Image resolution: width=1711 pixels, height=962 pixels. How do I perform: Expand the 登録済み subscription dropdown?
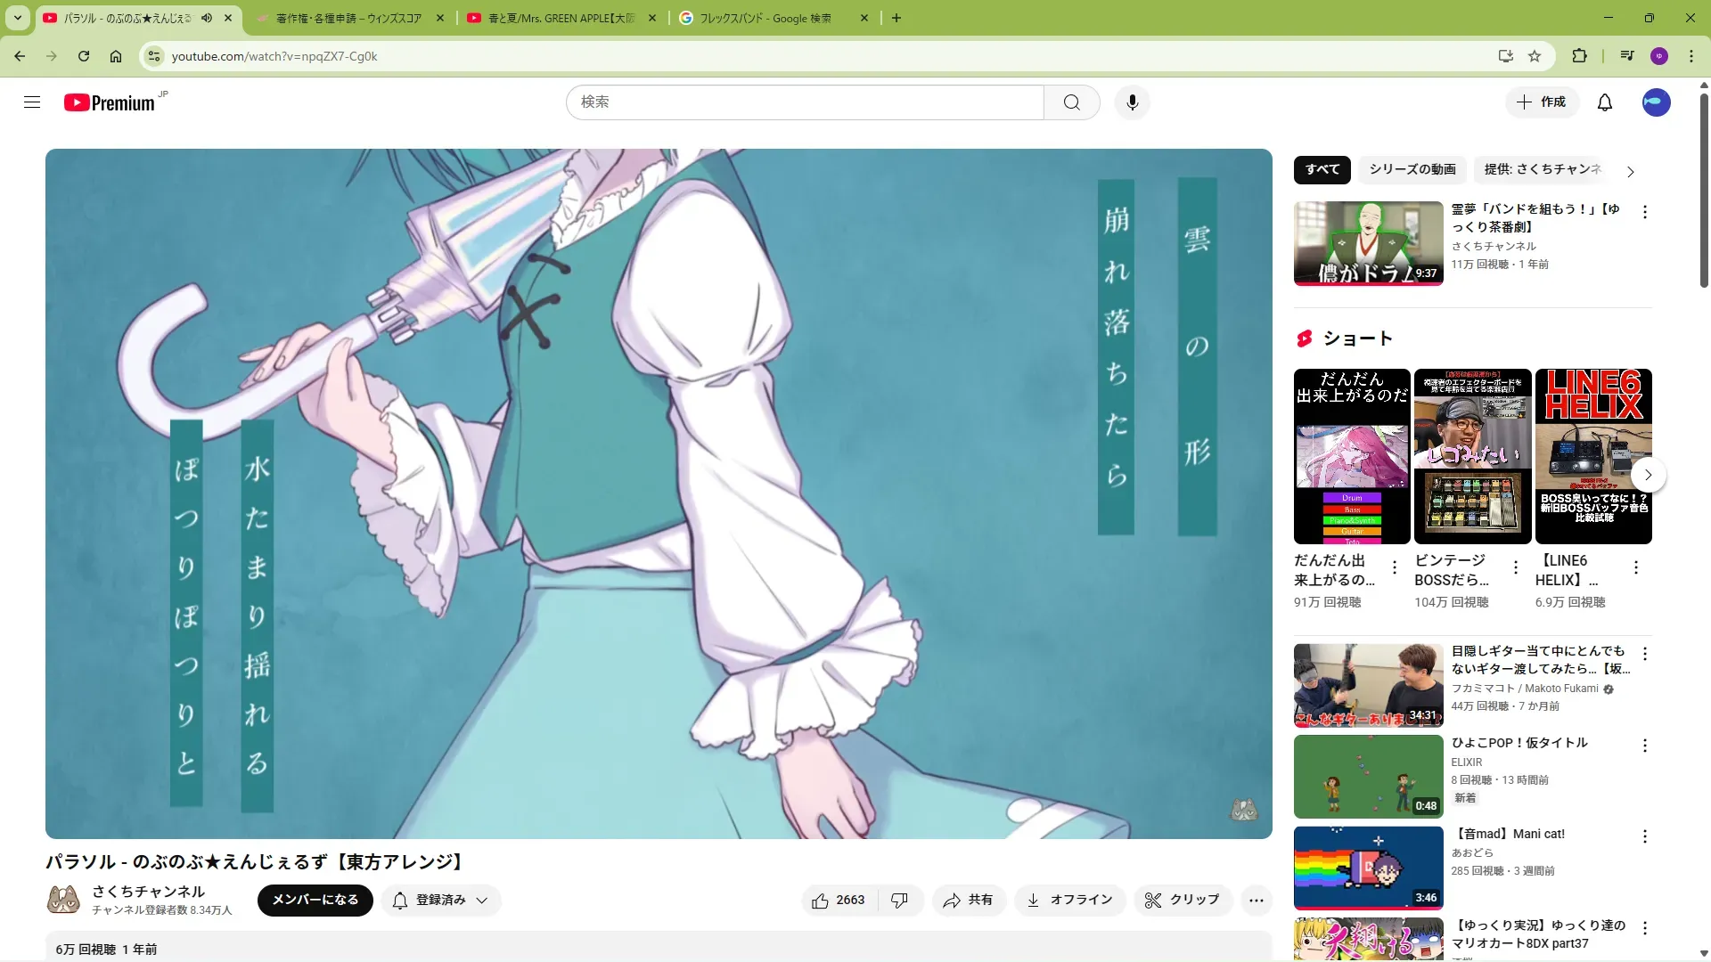[442, 901]
